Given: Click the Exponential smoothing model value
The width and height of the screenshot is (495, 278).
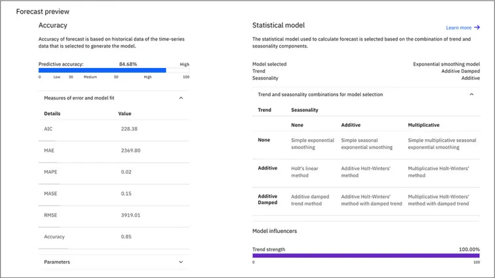Looking at the screenshot, I should pos(446,64).
